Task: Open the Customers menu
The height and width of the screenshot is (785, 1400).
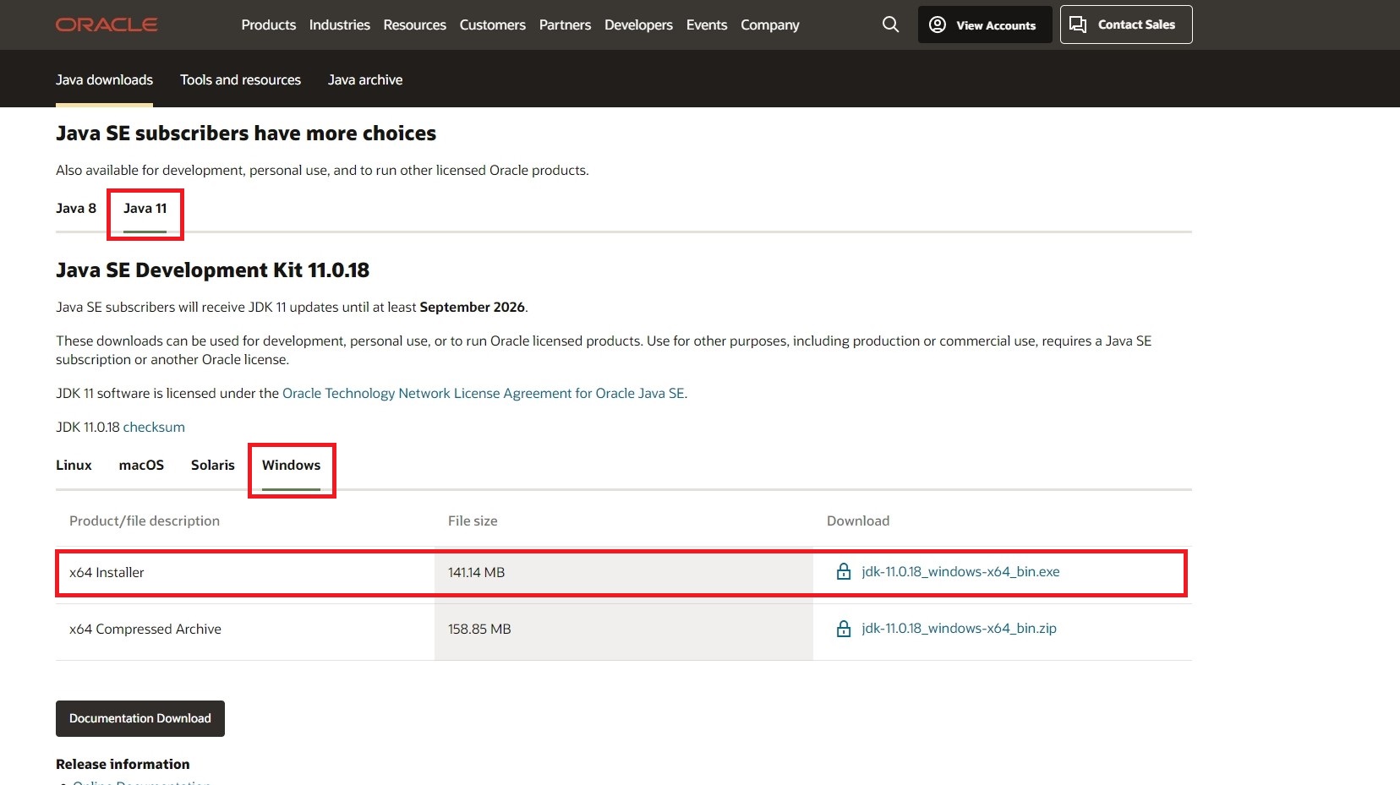Action: 493,25
